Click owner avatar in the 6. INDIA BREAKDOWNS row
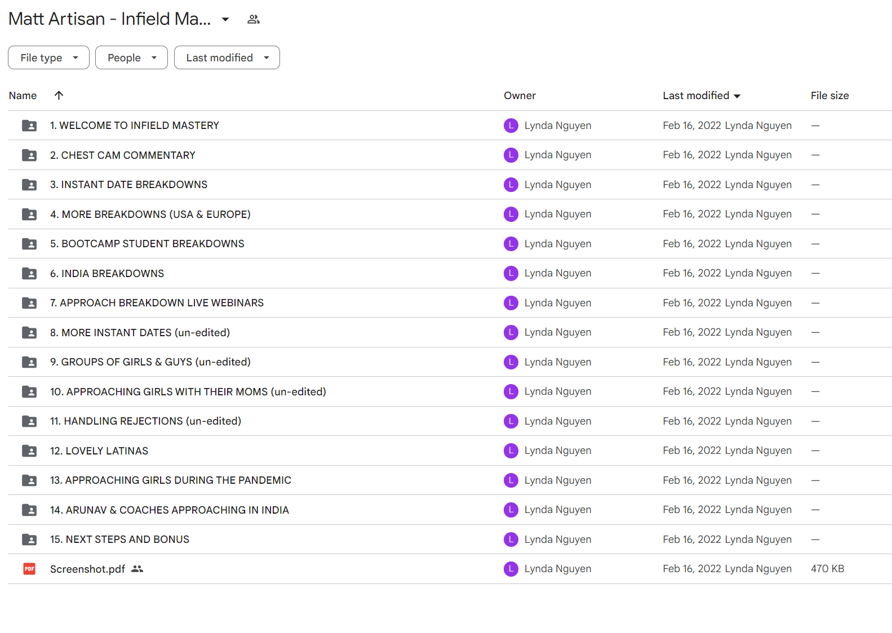Viewport: 892px width, 633px height. point(511,273)
